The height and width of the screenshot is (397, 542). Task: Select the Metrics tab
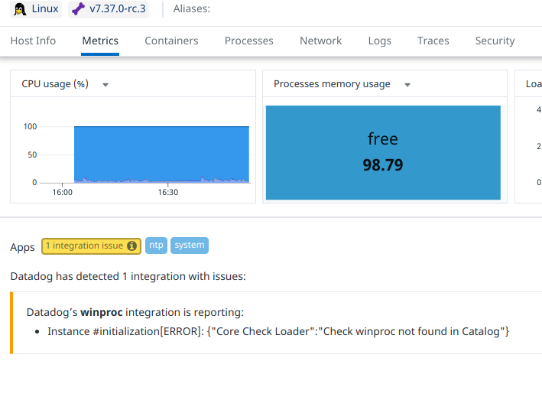tap(100, 41)
